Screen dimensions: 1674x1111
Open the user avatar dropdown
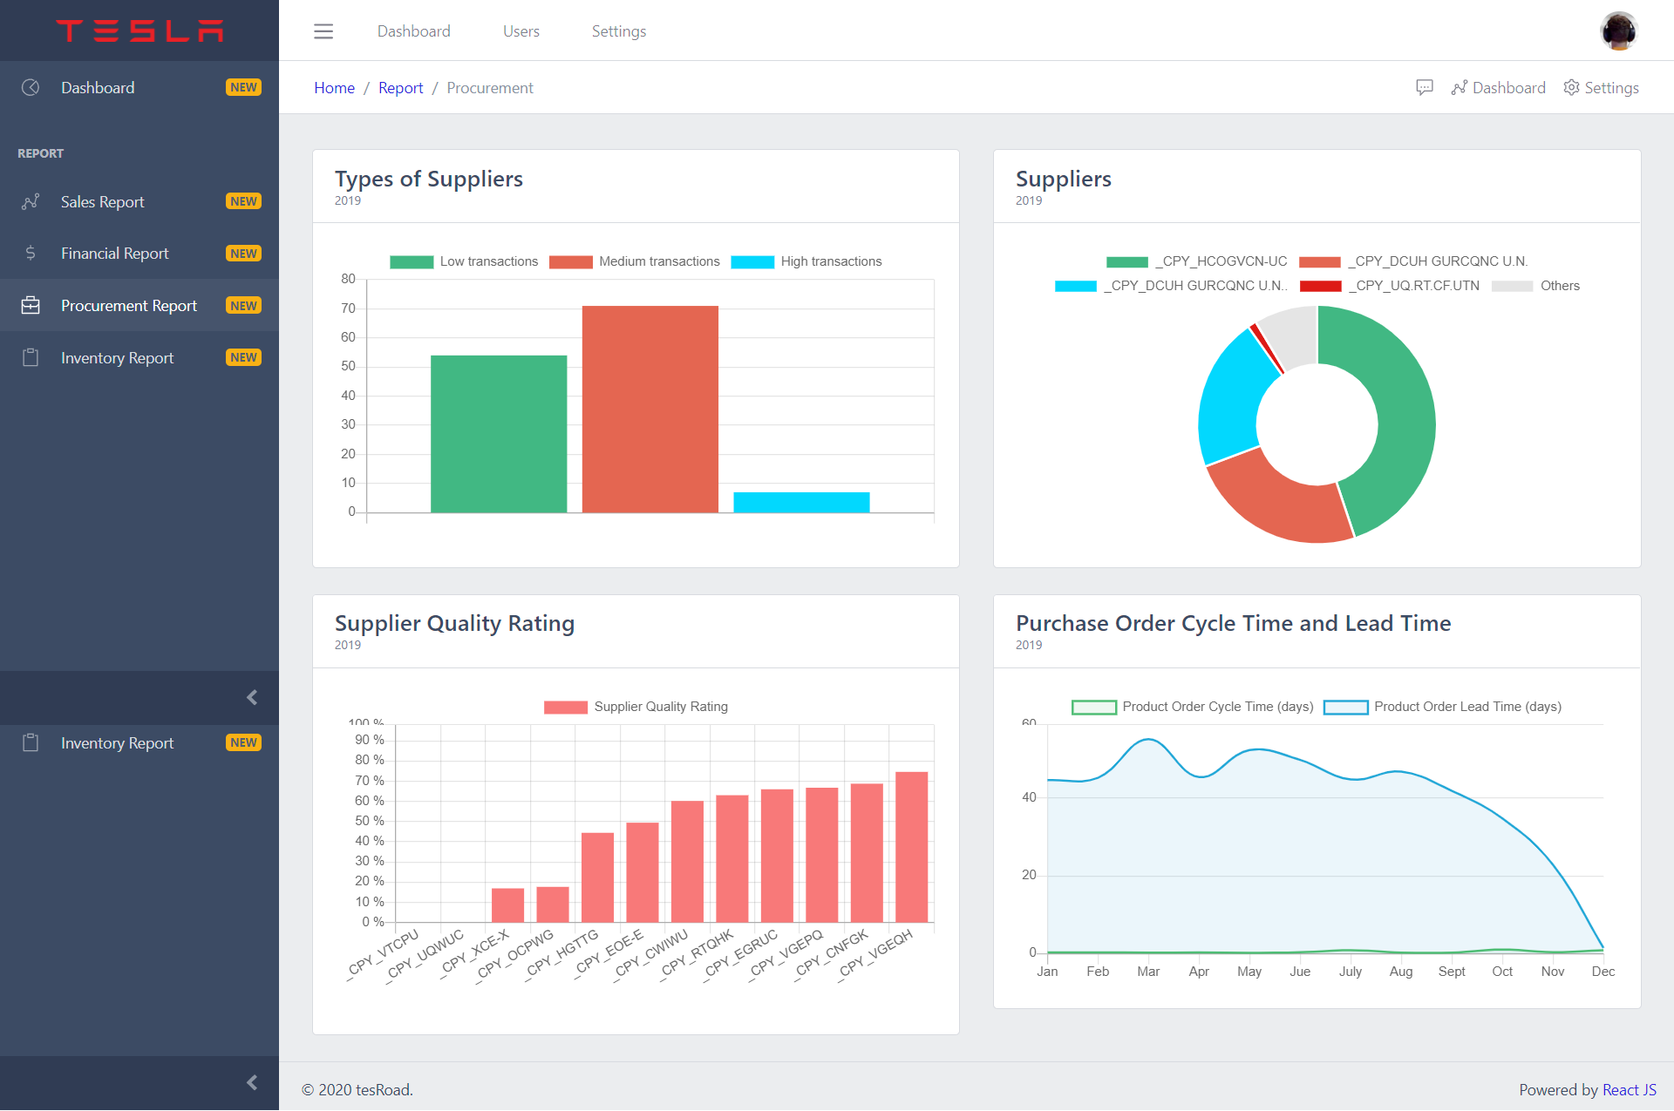(1618, 31)
